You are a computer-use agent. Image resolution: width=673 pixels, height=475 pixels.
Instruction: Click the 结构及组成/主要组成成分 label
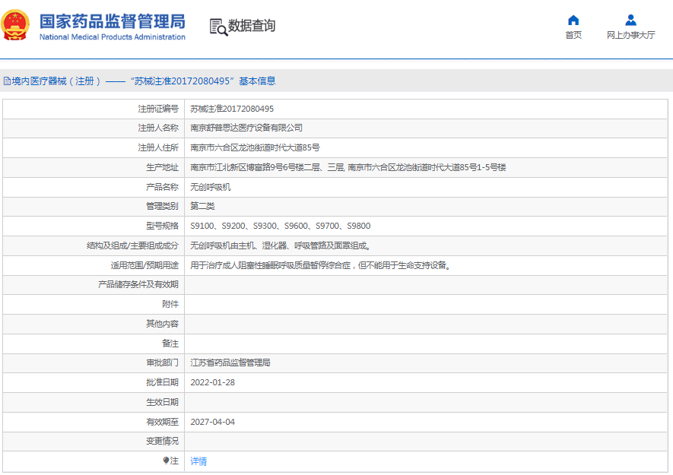click(x=132, y=245)
